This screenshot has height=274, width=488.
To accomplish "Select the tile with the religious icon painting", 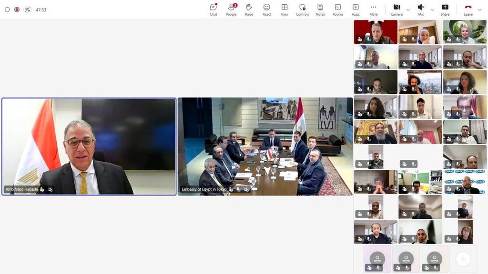I will click(x=376, y=132).
